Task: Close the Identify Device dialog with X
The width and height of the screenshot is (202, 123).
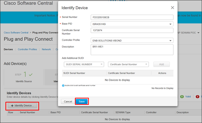Action: [x=172, y=8]
